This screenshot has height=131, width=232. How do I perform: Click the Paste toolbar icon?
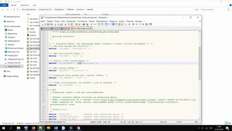(x=72, y=24)
